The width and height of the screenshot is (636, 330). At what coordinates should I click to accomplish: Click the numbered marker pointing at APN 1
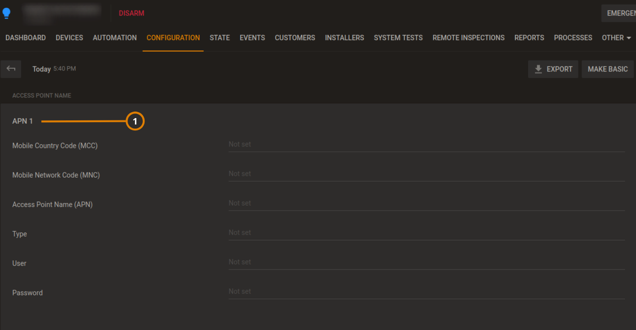coord(135,121)
